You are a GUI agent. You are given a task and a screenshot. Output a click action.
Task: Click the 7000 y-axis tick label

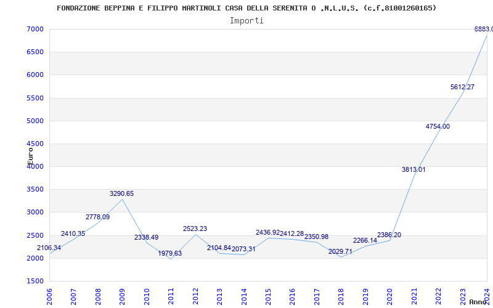point(35,29)
